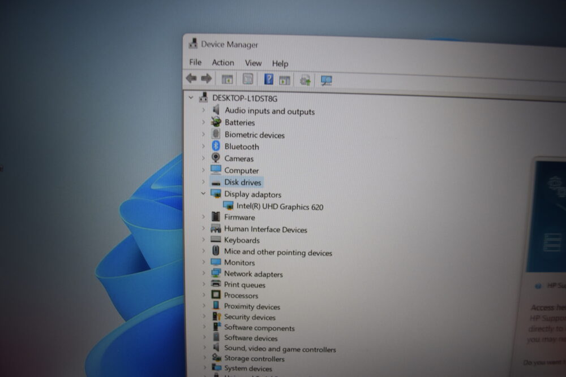Click the Biometric devices fingerprint icon
This screenshot has height=377, width=566.
[x=216, y=134]
